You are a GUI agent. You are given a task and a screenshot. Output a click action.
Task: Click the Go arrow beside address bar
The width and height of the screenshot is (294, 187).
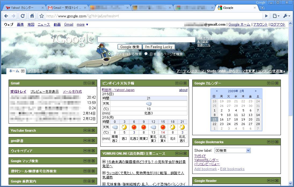pyautogui.click(x=266, y=16)
